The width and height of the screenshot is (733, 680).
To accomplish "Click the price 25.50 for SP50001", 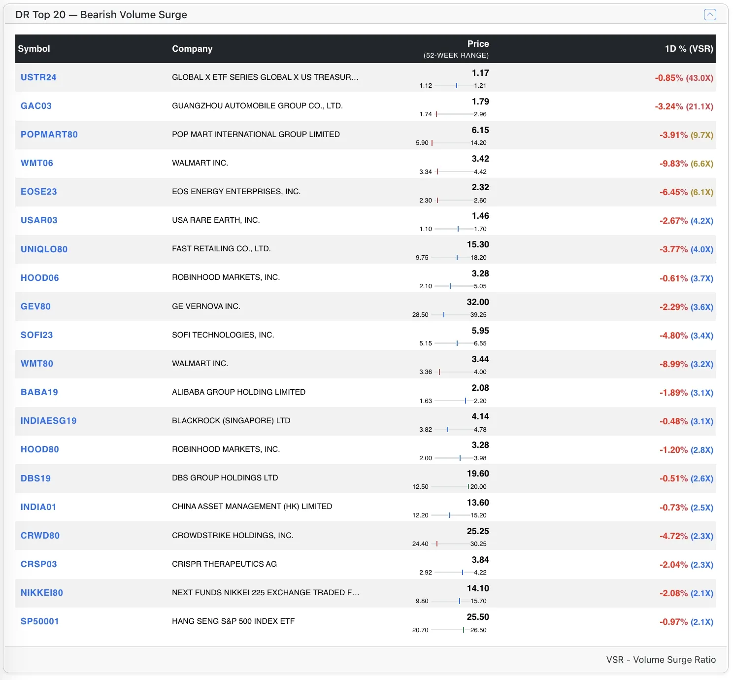I will pos(478,617).
